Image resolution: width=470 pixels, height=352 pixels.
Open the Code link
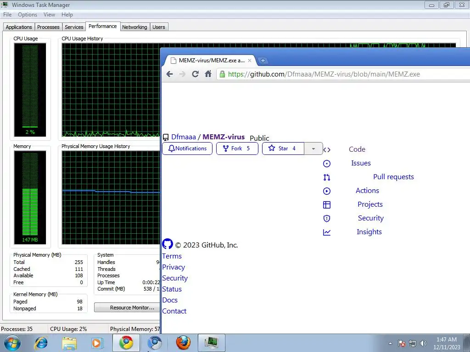357,149
